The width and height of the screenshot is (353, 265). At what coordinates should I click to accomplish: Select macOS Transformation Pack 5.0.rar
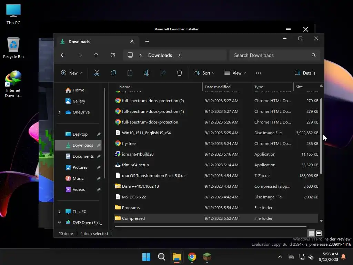click(216, 176)
